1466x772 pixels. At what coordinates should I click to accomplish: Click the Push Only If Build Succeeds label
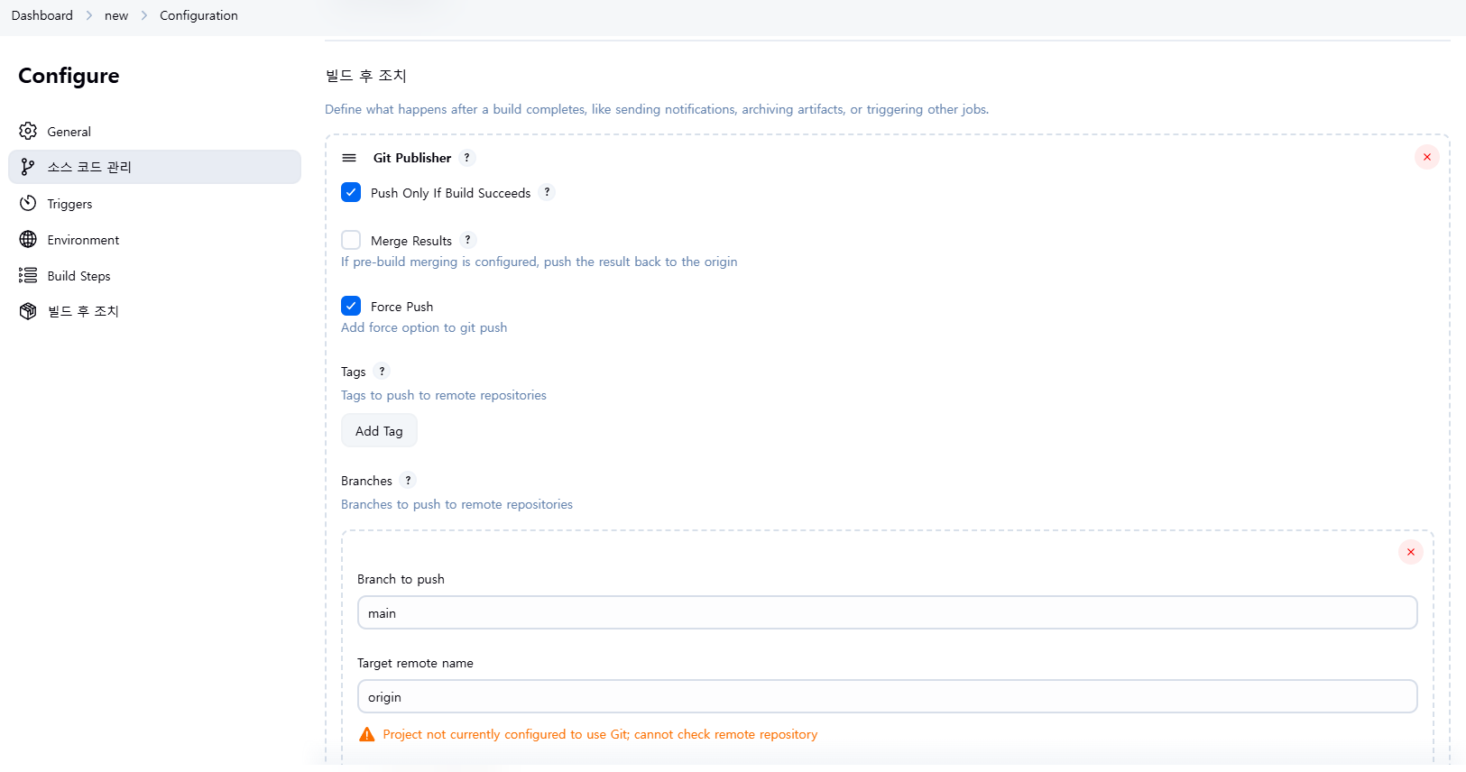(x=450, y=193)
